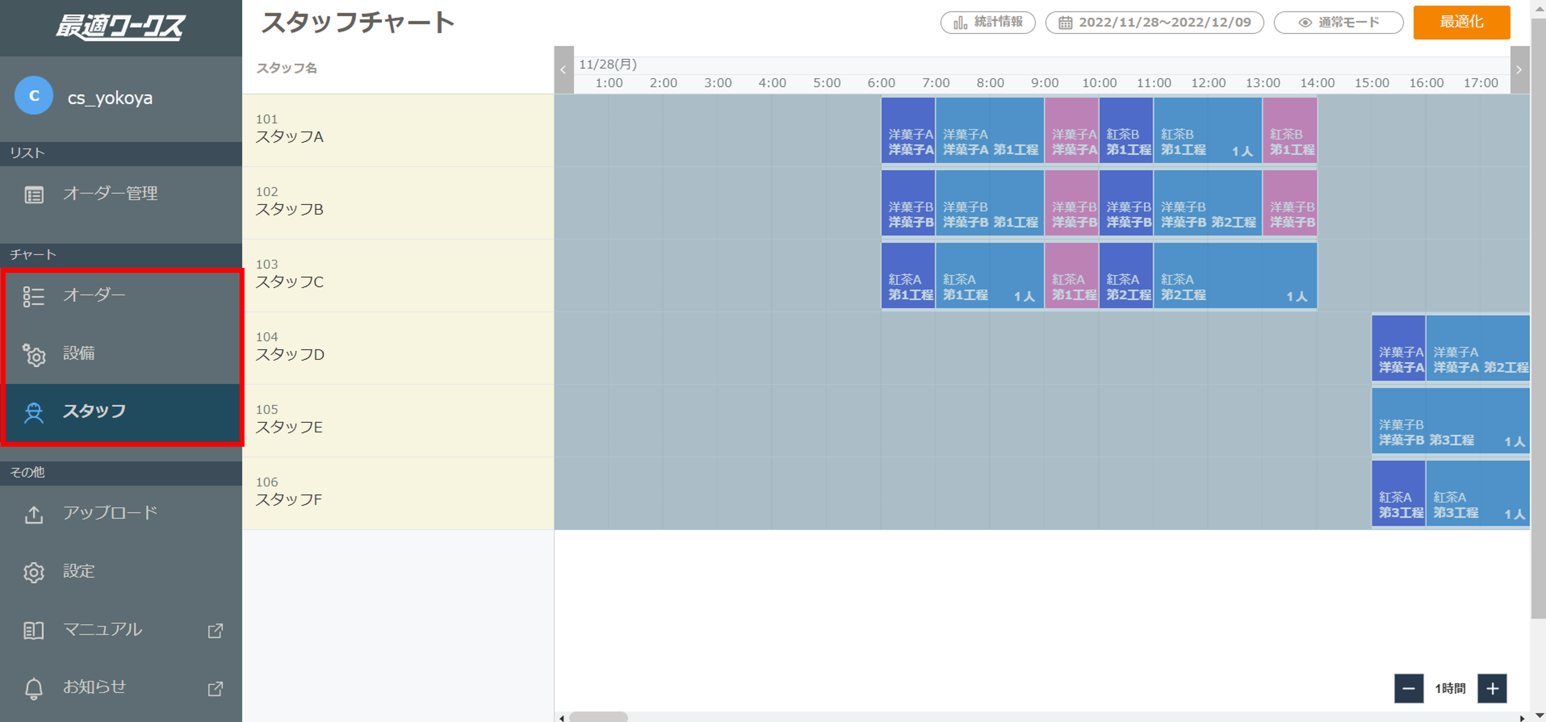
Task: Click the 最適ワークス logo
Action: 120,27
